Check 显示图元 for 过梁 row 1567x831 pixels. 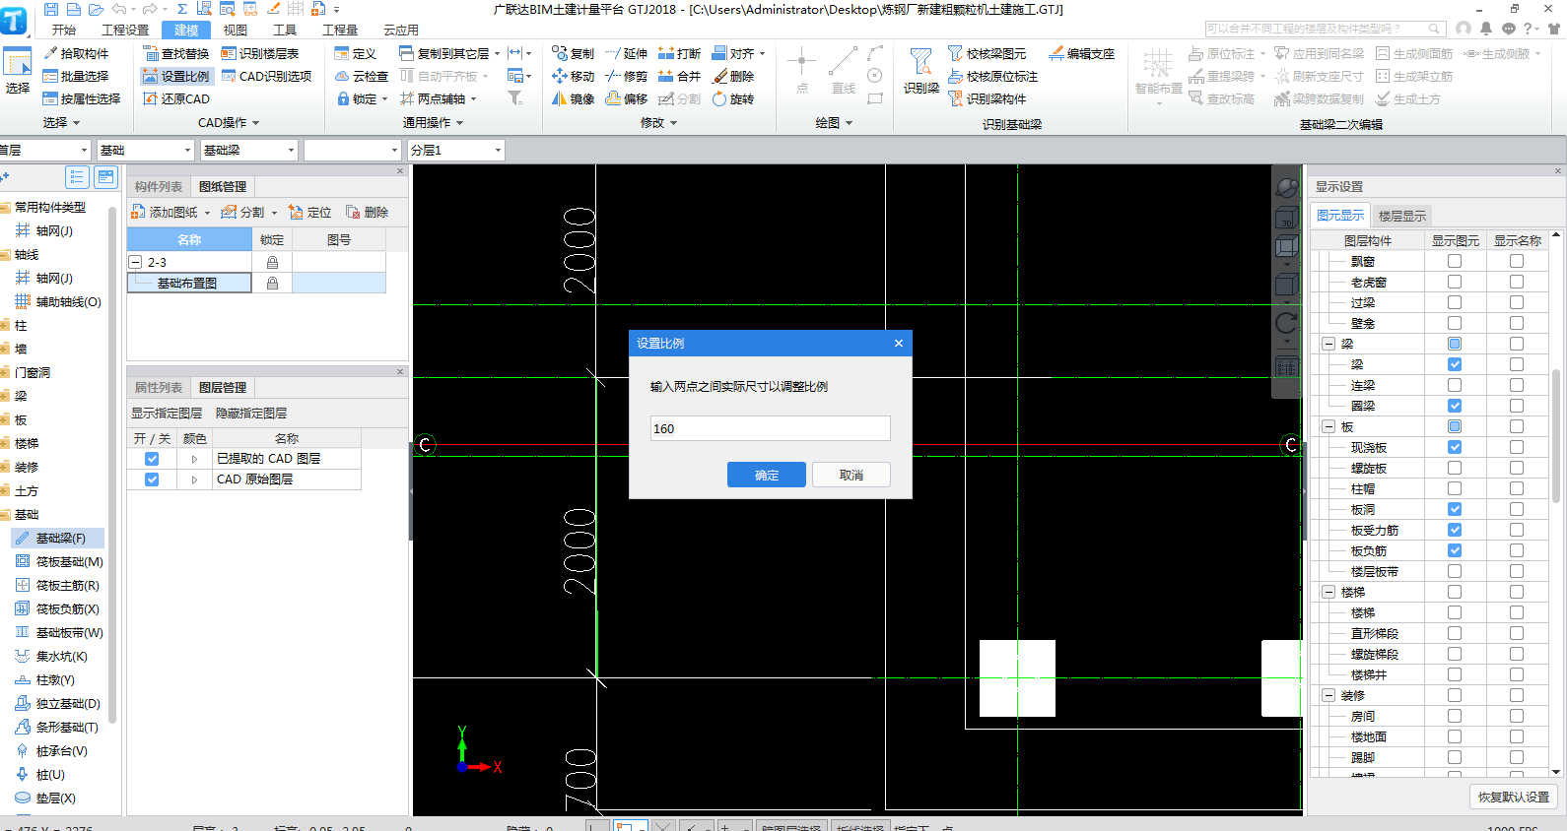[1455, 302]
